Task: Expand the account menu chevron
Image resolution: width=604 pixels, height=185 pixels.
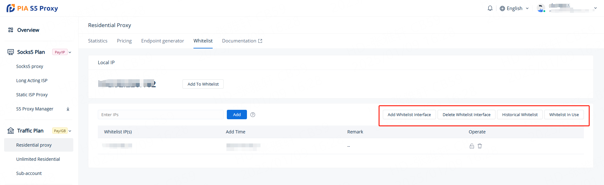Action: pyautogui.click(x=595, y=8)
